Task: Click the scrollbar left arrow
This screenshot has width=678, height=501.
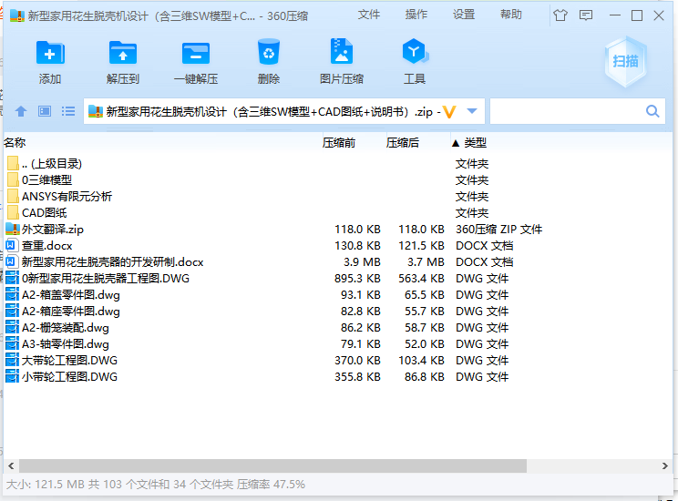Action: pyautogui.click(x=11, y=466)
